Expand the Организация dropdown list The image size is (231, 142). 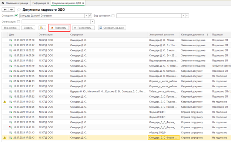point(93,21)
